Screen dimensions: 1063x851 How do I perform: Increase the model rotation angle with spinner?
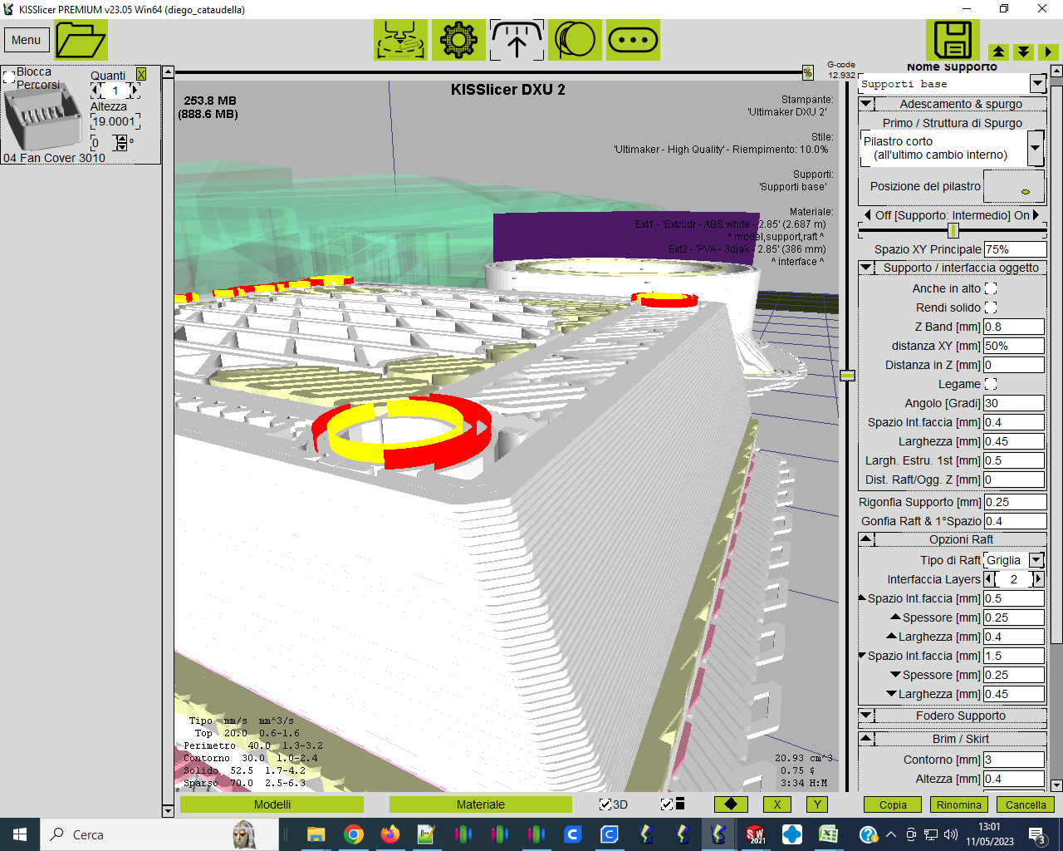(x=121, y=138)
